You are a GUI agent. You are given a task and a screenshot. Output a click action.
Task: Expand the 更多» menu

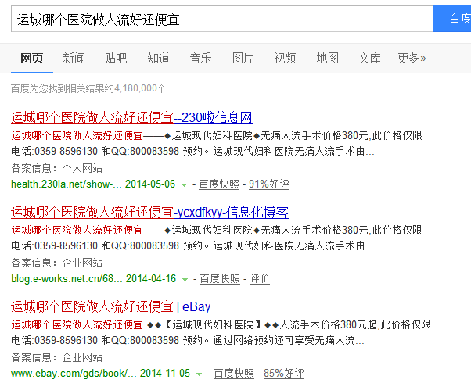(412, 58)
